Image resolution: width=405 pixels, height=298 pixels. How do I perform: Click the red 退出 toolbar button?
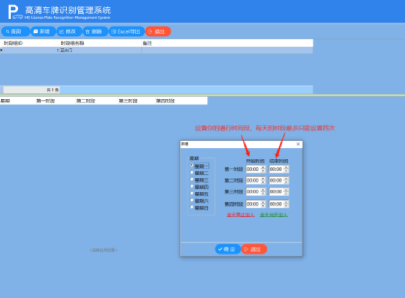157,31
